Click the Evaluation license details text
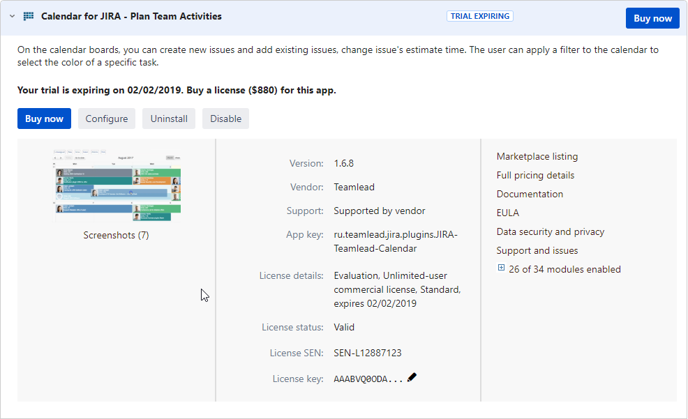 pyautogui.click(x=397, y=290)
